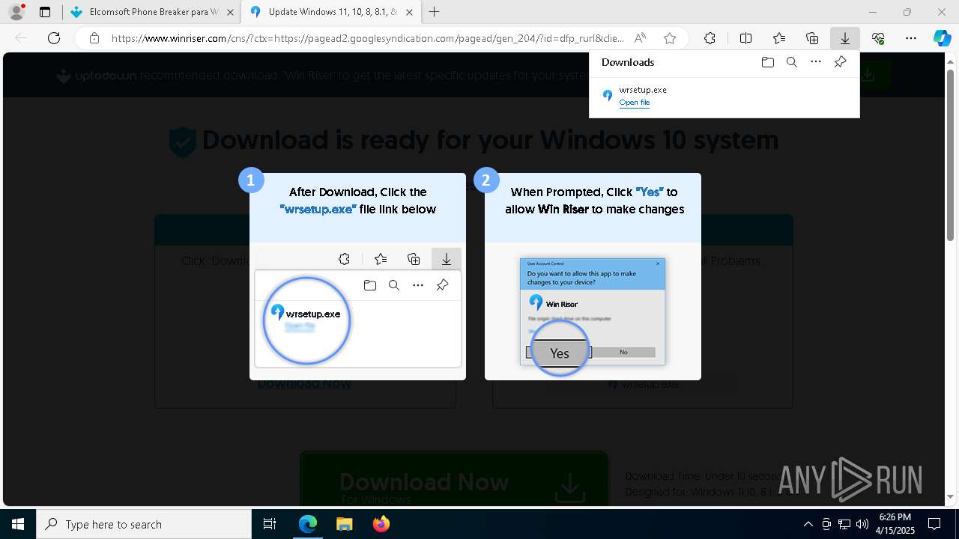The image size is (959, 539).
Task: Add this page to favorites
Action: click(x=670, y=38)
